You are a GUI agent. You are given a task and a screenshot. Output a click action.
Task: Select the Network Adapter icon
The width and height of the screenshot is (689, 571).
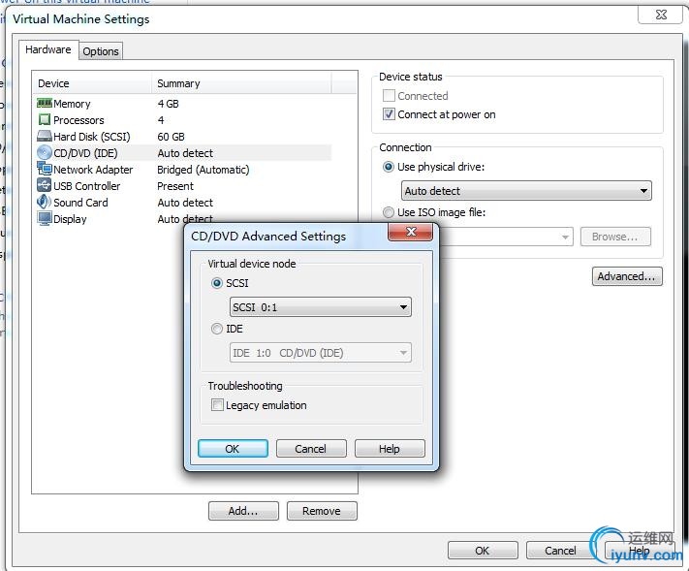point(45,170)
